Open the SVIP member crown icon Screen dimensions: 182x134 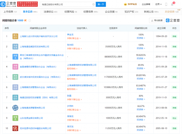click(x=125, y=4)
